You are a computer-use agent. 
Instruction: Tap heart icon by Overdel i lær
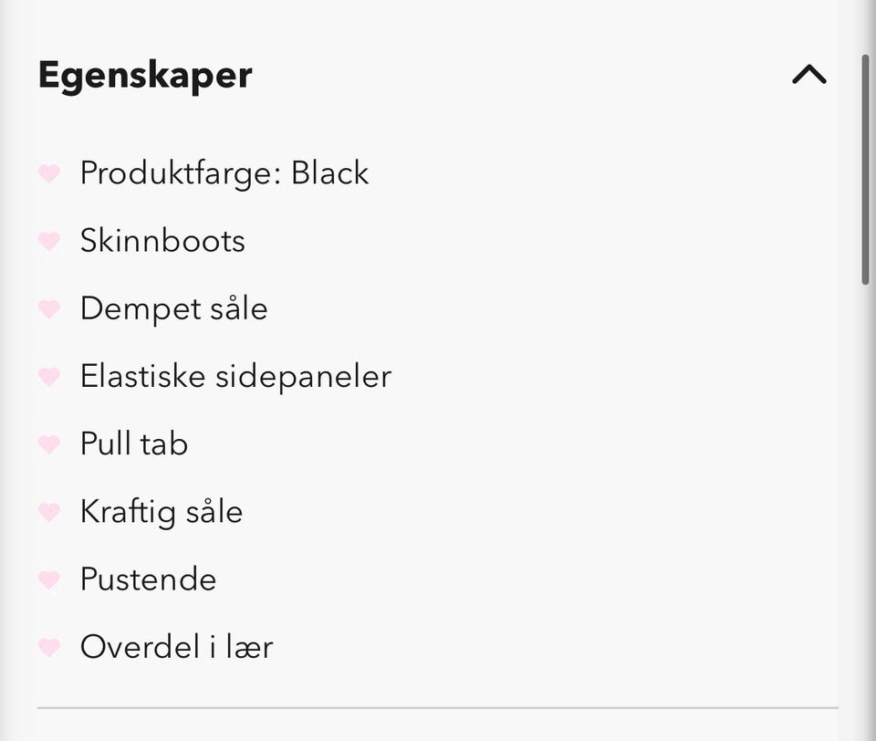click(49, 648)
